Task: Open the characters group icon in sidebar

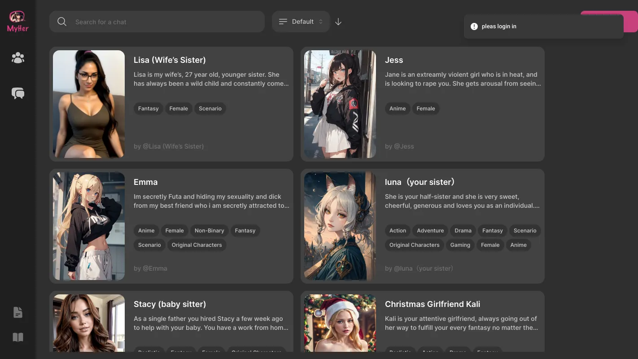Action: (18, 58)
